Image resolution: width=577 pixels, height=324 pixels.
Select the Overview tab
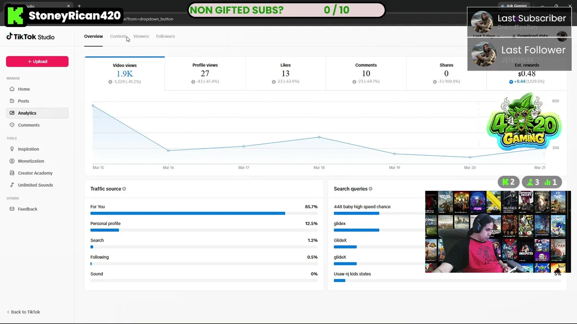pos(93,36)
